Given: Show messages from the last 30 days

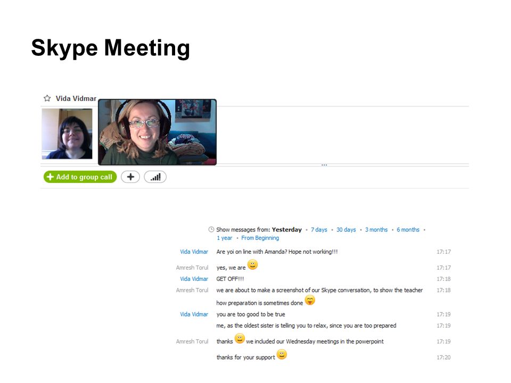Looking at the screenshot, I should [346, 230].
